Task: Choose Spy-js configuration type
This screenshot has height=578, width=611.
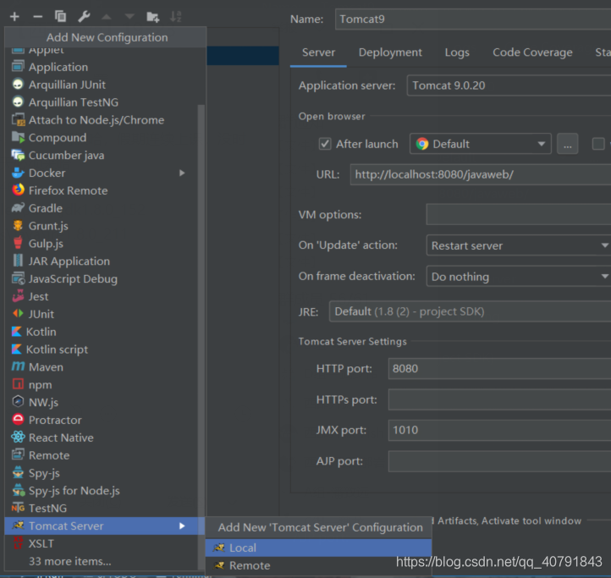Action: pyautogui.click(x=104, y=473)
